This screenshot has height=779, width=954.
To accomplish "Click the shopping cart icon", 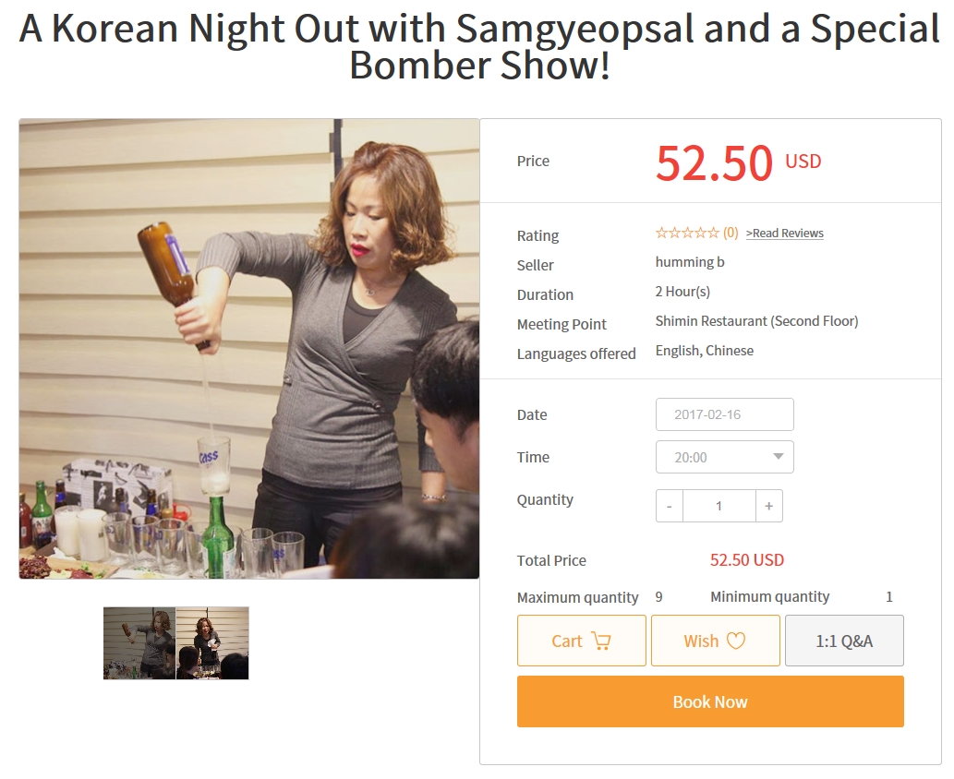I will pos(601,641).
